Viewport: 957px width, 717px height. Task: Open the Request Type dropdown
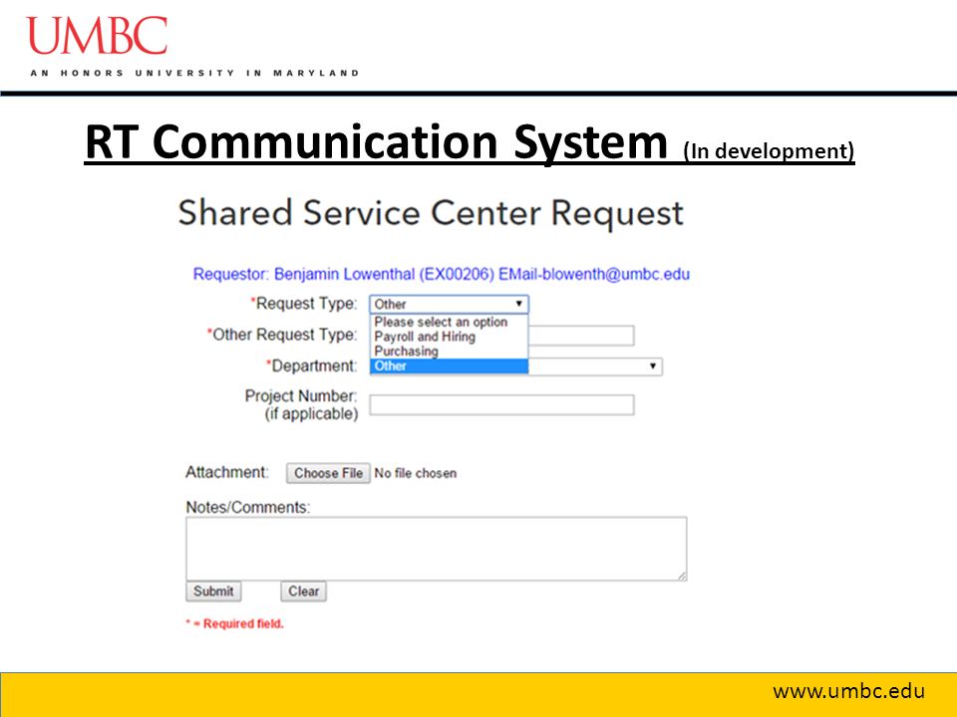[x=449, y=304]
